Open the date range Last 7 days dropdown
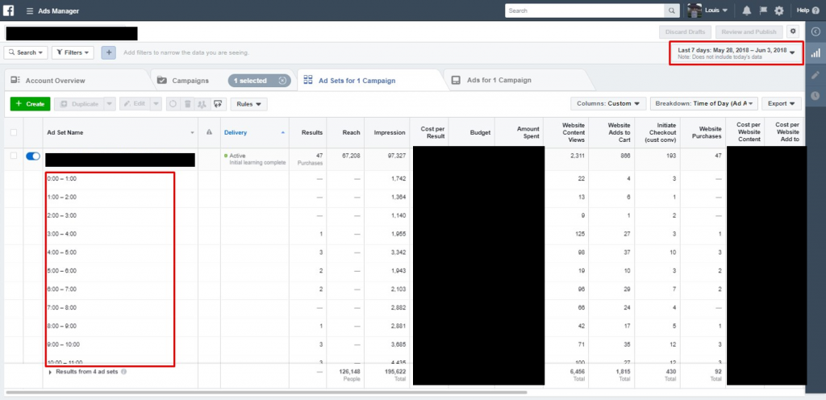The image size is (826, 400). click(x=736, y=52)
